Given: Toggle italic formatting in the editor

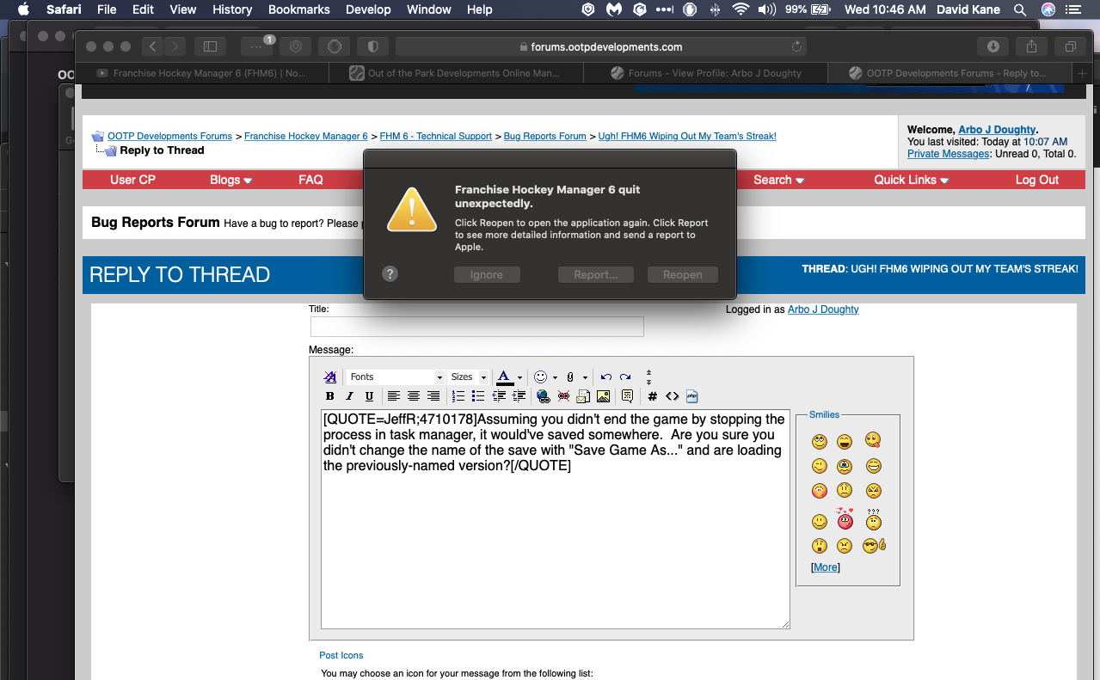Looking at the screenshot, I should [x=349, y=396].
